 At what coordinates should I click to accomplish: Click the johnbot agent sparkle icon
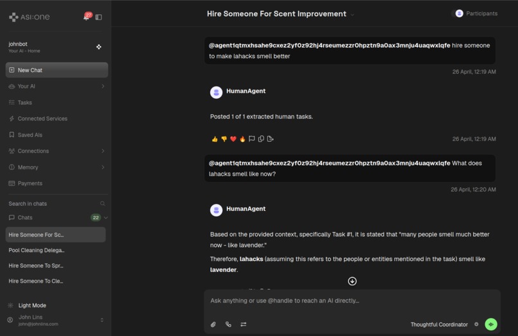(98, 47)
